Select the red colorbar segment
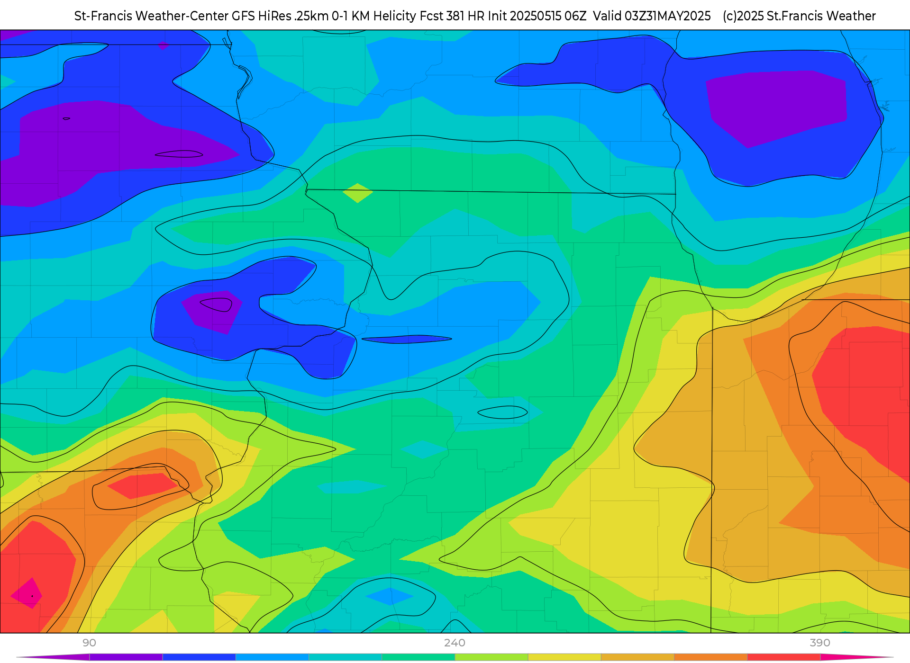The width and height of the screenshot is (910, 663). [x=784, y=657]
